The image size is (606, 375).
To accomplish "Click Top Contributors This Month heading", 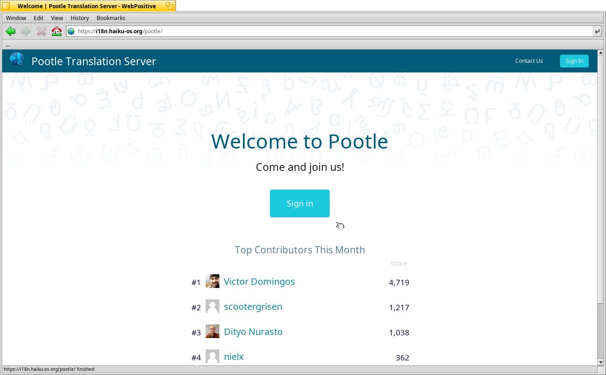I will pos(300,250).
